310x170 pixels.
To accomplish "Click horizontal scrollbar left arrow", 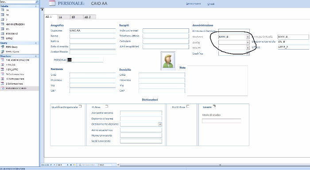I will [x=118, y=165].
